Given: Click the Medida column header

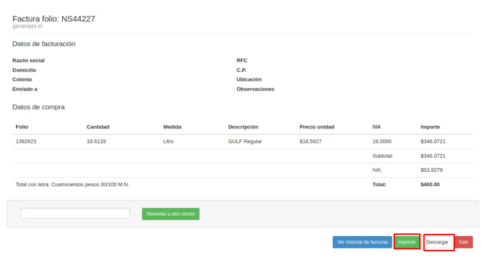Looking at the screenshot, I should click(172, 127).
